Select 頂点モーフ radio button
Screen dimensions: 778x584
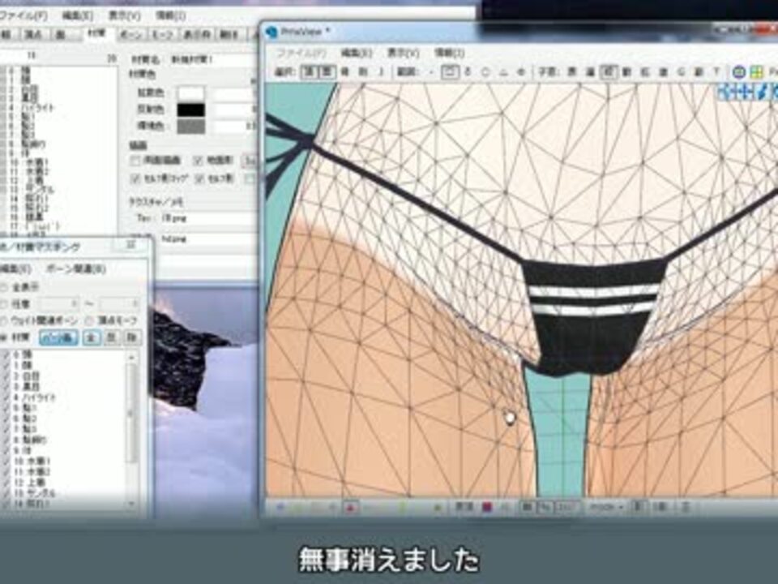[89, 321]
